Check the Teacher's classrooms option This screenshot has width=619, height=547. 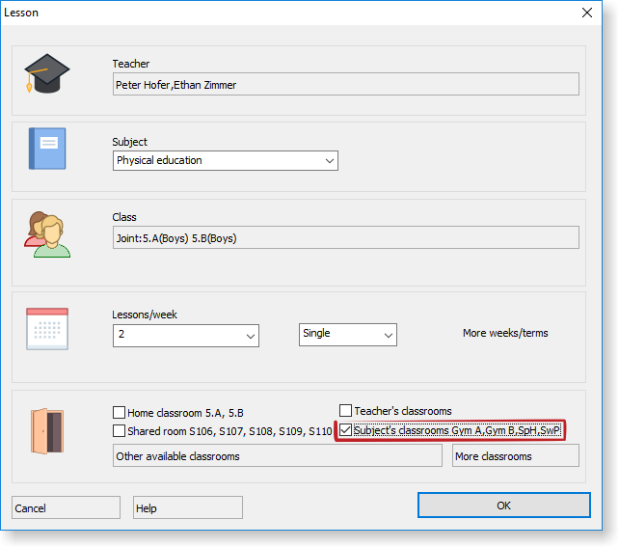click(x=346, y=411)
